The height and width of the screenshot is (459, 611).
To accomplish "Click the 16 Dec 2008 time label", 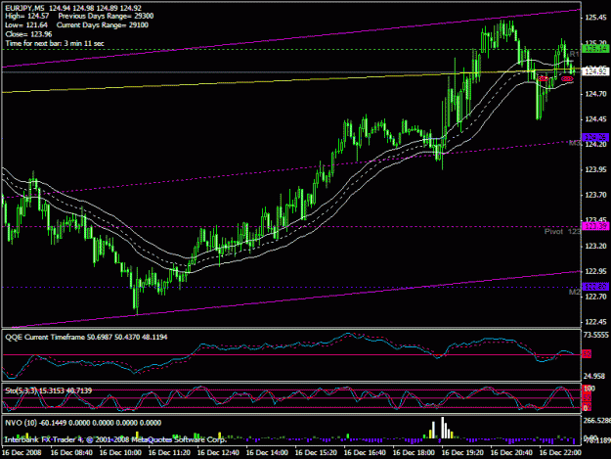I will tap(22, 453).
